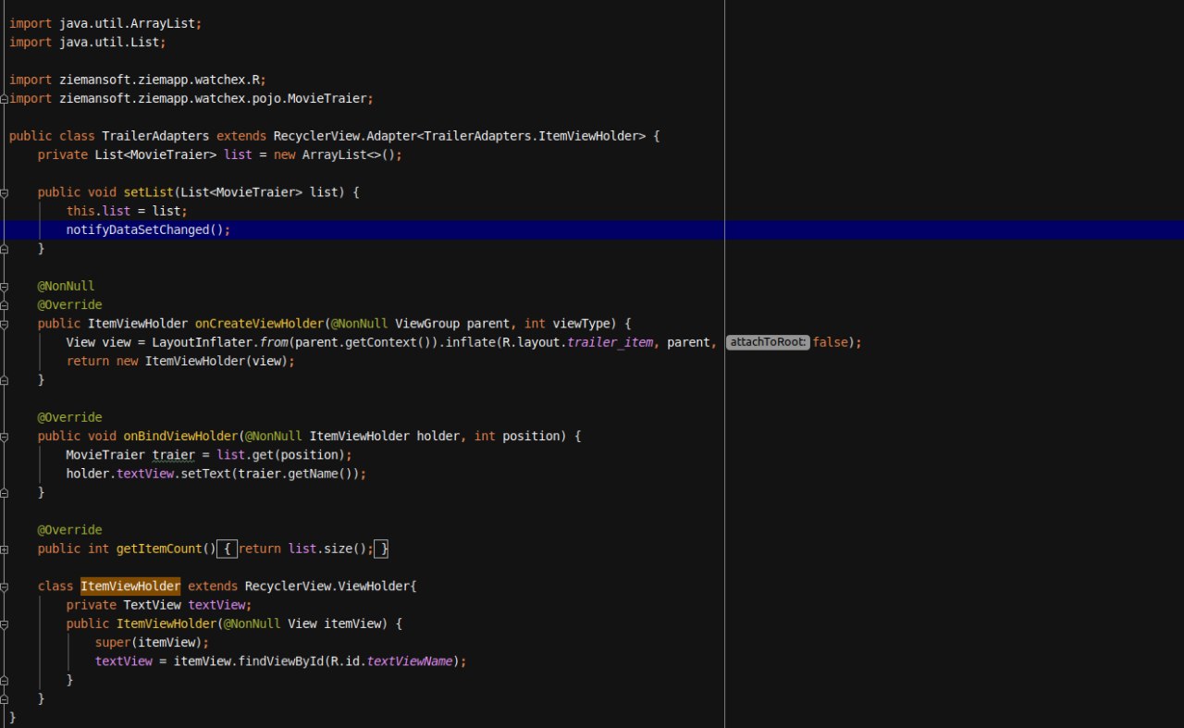1184x728 pixels.
Task: Click RecyclerView.ViewHolder superclass name
Action: [x=327, y=586]
